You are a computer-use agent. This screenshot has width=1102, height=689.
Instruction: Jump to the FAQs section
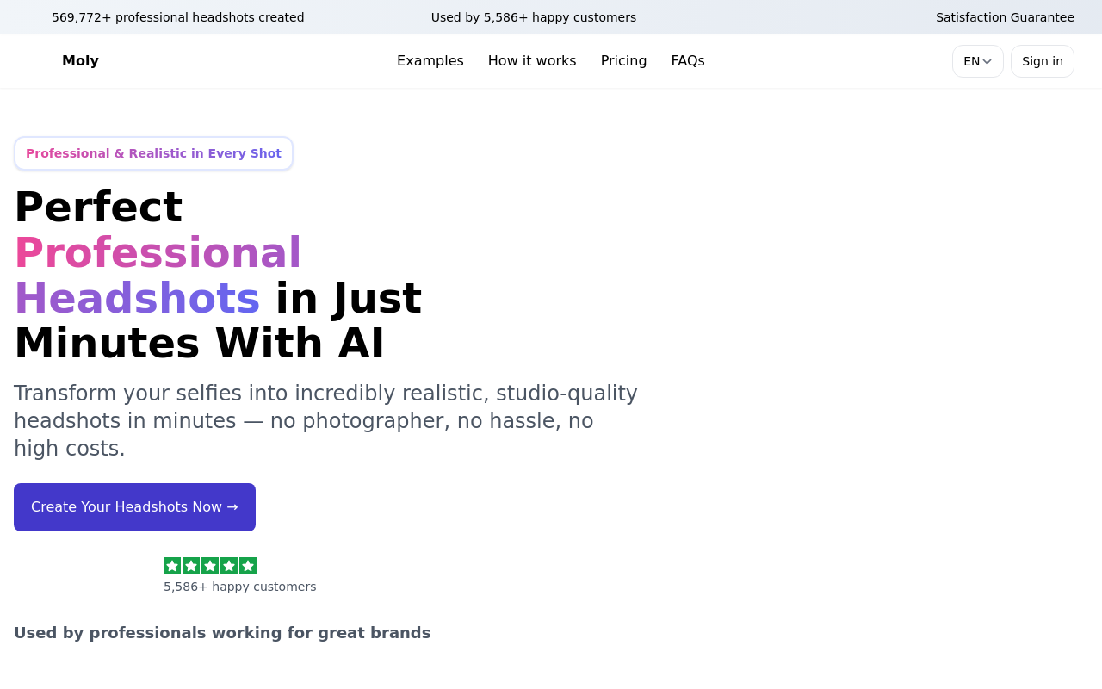[688, 61]
